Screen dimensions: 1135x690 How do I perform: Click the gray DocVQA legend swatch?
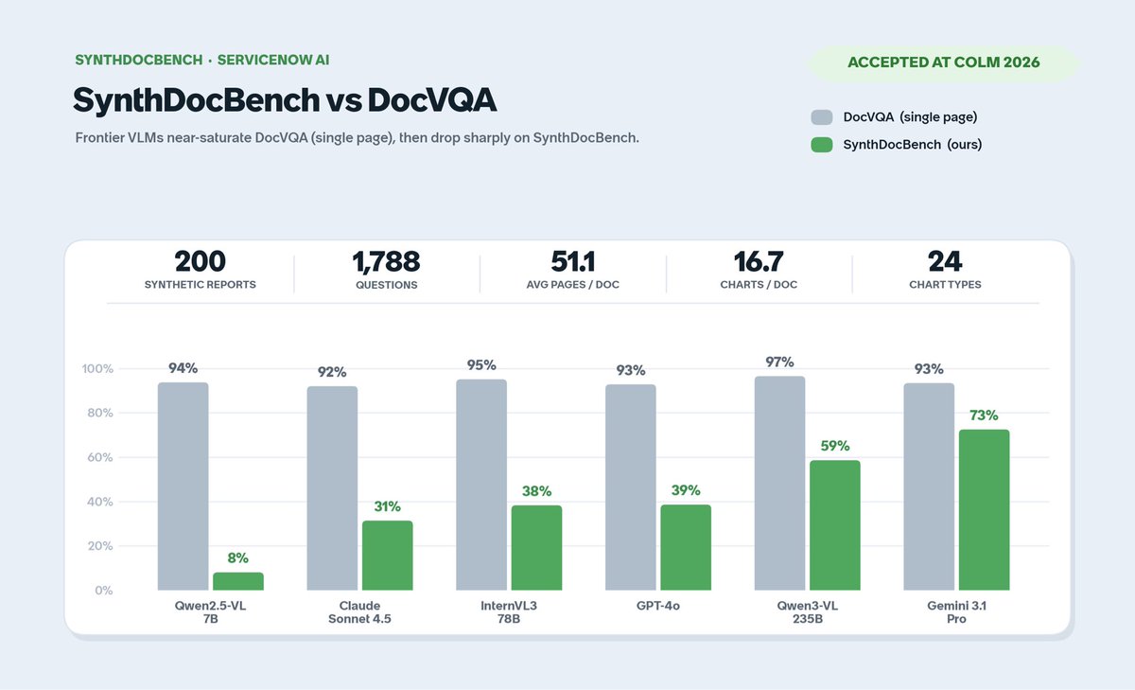click(821, 117)
